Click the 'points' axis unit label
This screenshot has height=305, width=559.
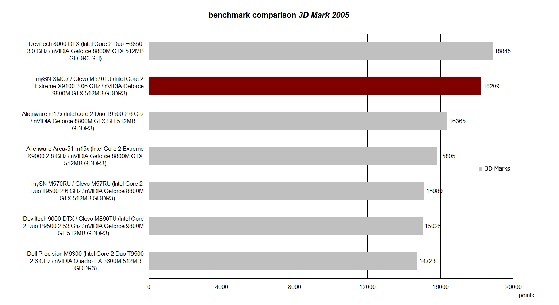tap(526, 296)
